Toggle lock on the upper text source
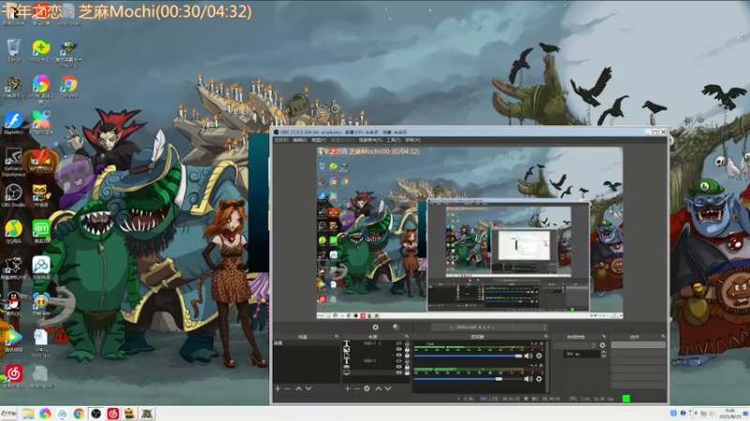Image resolution: width=750 pixels, height=421 pixels. [x=407, y=343]
